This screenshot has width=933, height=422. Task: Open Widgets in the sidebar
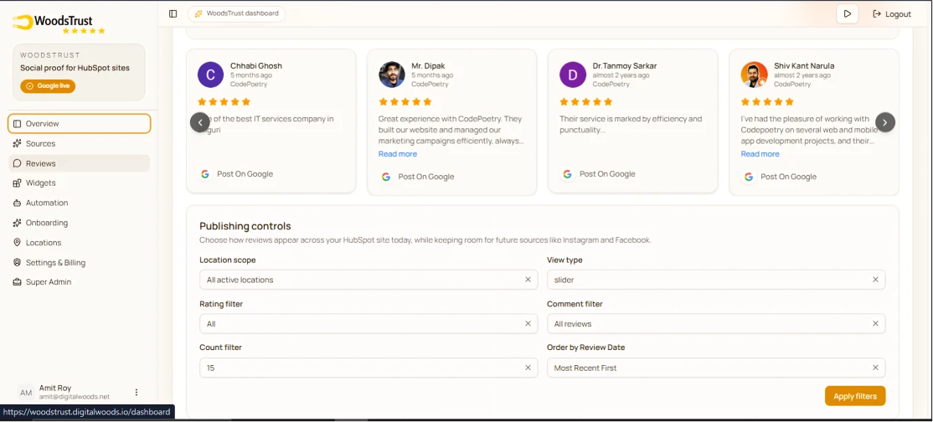(x=79, y=183)
